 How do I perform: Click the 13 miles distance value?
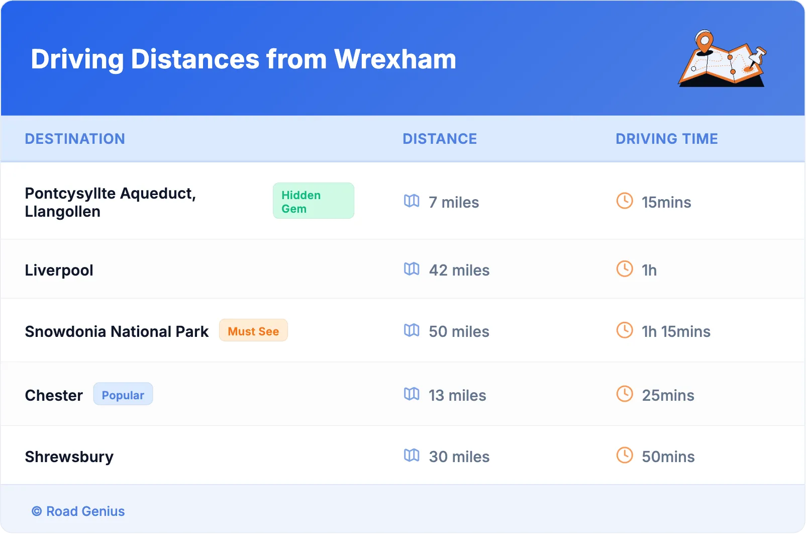[x=457, y=395]
